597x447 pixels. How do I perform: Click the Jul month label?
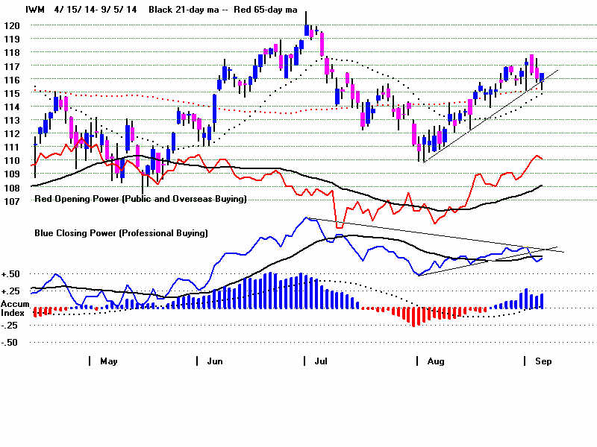[x=321, y=361]
